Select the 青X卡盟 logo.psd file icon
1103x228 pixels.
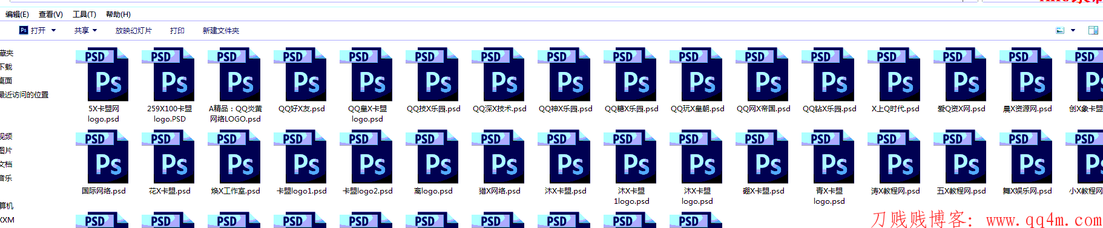coord(828,157)
